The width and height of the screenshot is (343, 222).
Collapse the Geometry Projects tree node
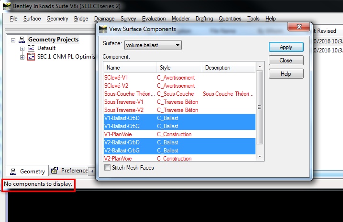tap(13, 40)
